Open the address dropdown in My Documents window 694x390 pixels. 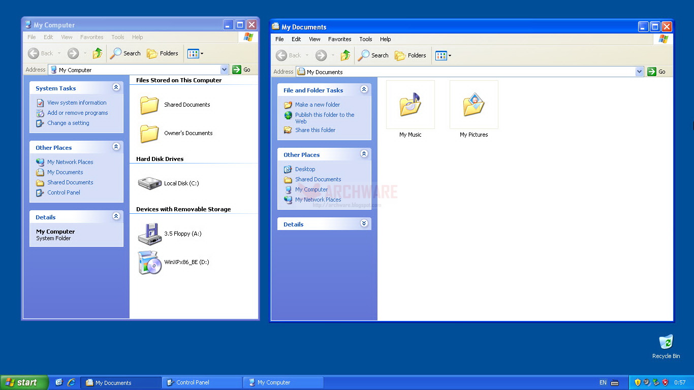640,72
